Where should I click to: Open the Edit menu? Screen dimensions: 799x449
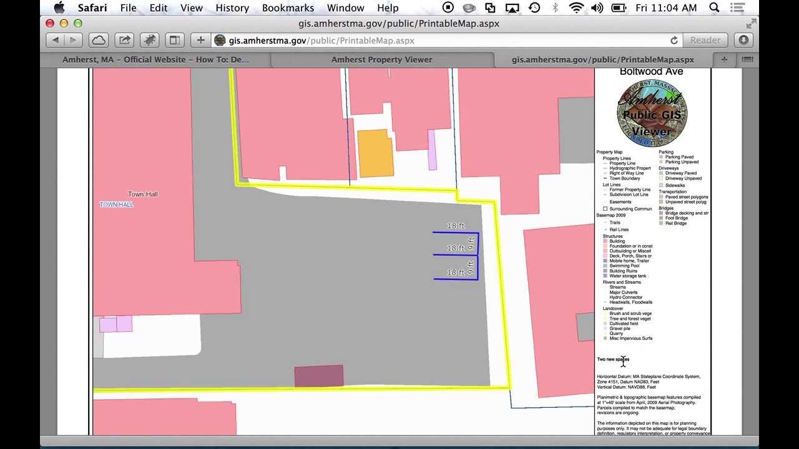[x=158, y=7]
